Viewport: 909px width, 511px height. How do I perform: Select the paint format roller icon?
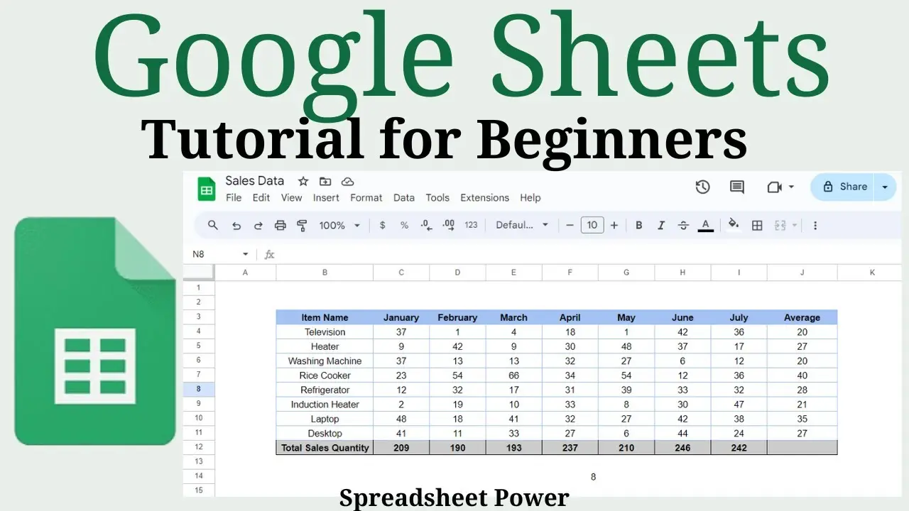pyautogui.click(x=302, y=226)
